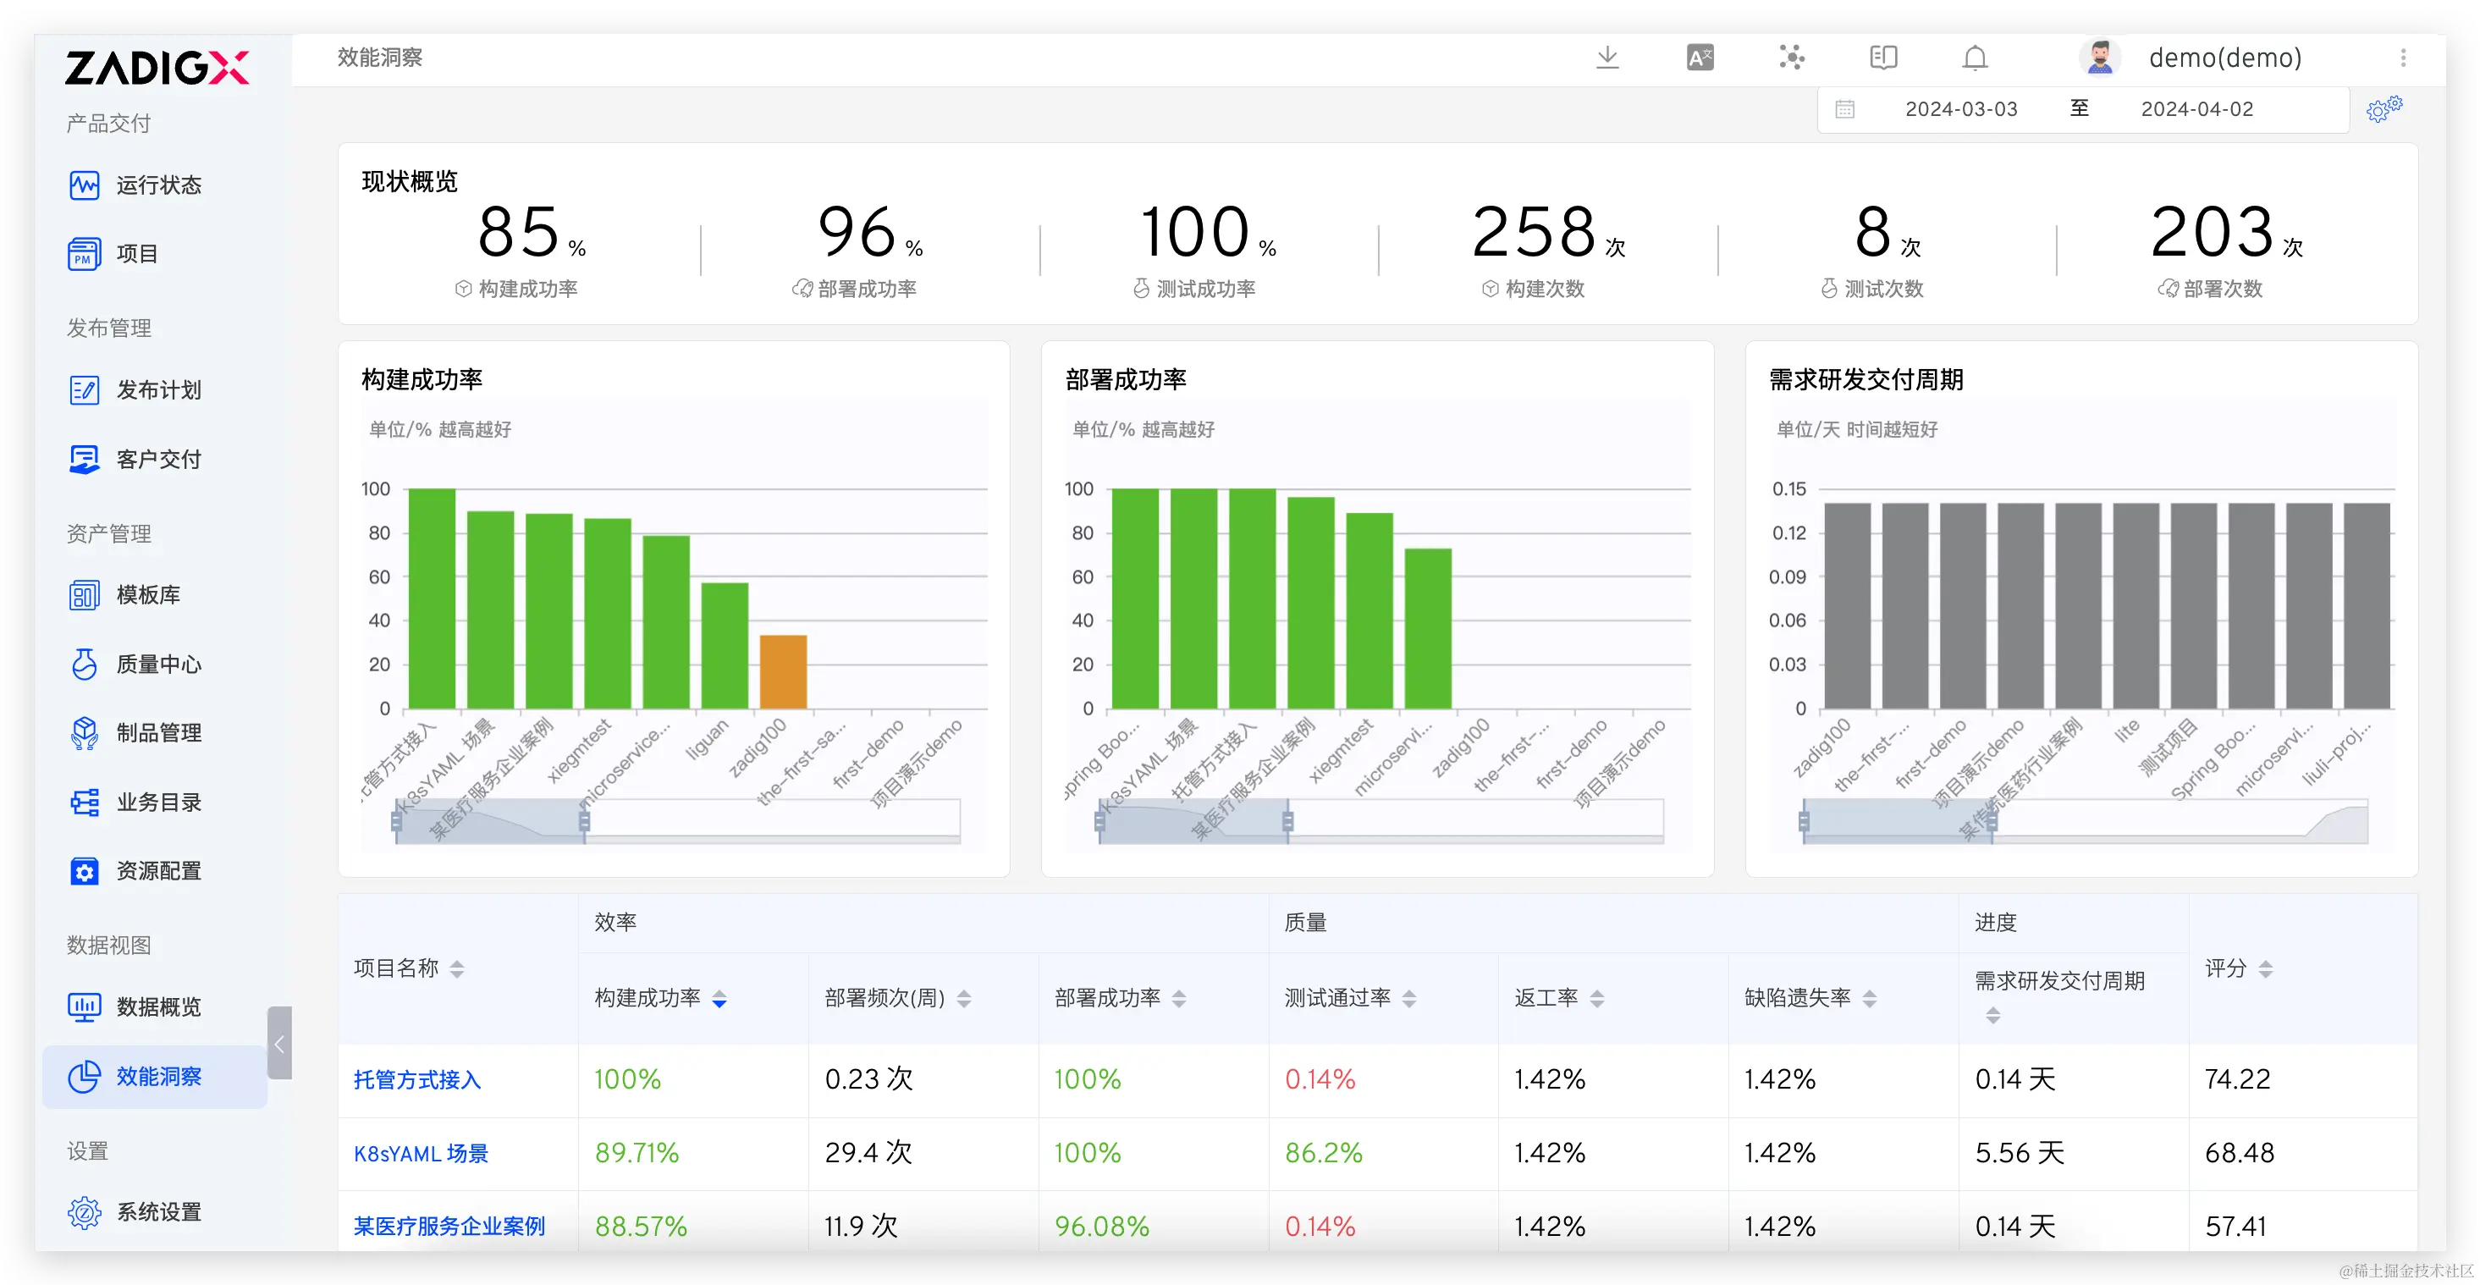The height and width of the screenshot is (1285, 2480).
Task: Collapse the sidebar with the arrow handle
Action: coord(279,1044)
